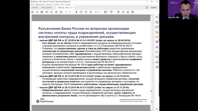Open the red pen Redact tool in the right pane
Image resolution: width=198 pixels, height=111 pixels.
pos(157,47)
